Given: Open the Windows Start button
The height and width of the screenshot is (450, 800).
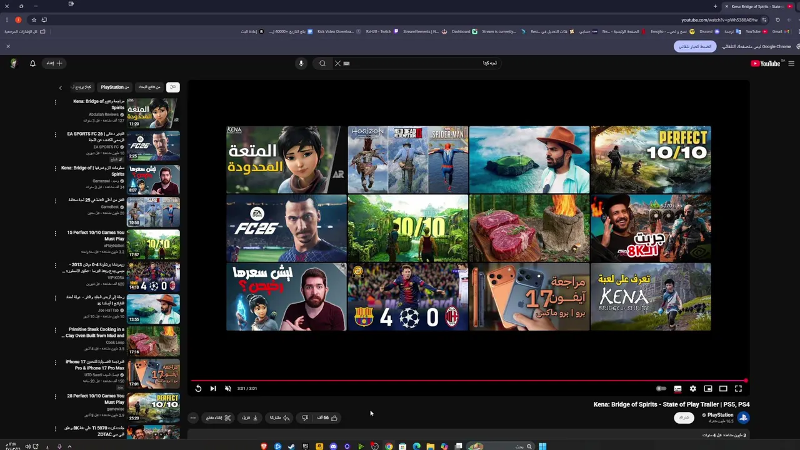Looking at the screenshot, I should click(x=542, y=446).
